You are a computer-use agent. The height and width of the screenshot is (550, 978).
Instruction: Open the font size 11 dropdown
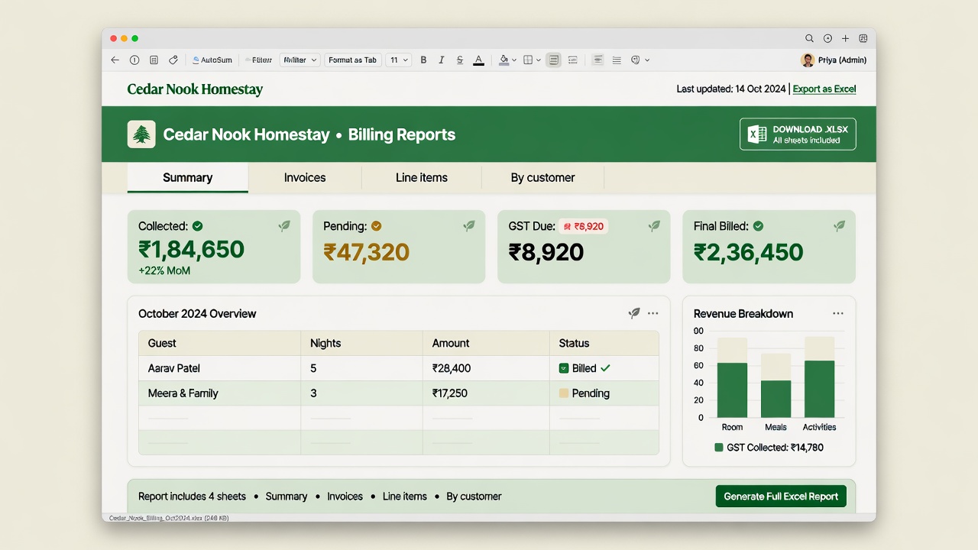coord(398,60)
